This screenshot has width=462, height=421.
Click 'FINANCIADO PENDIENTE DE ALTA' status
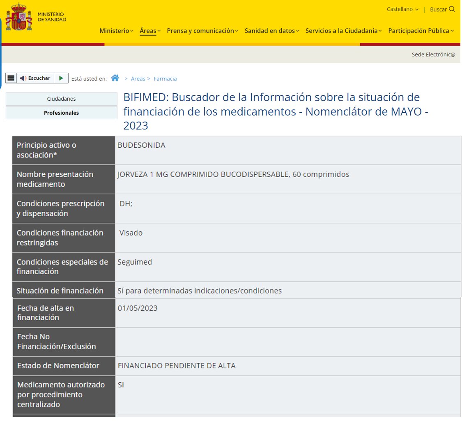pos(177,365)
